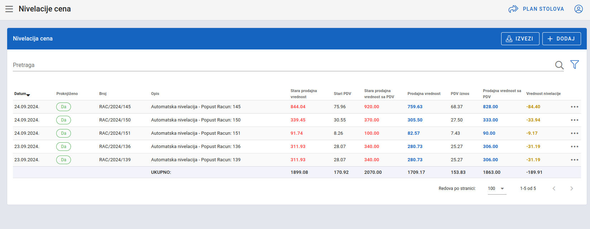The width and height of the screenshot is (590, 229).
Task: Click nivelacija value -84.40
Action: 533,107
